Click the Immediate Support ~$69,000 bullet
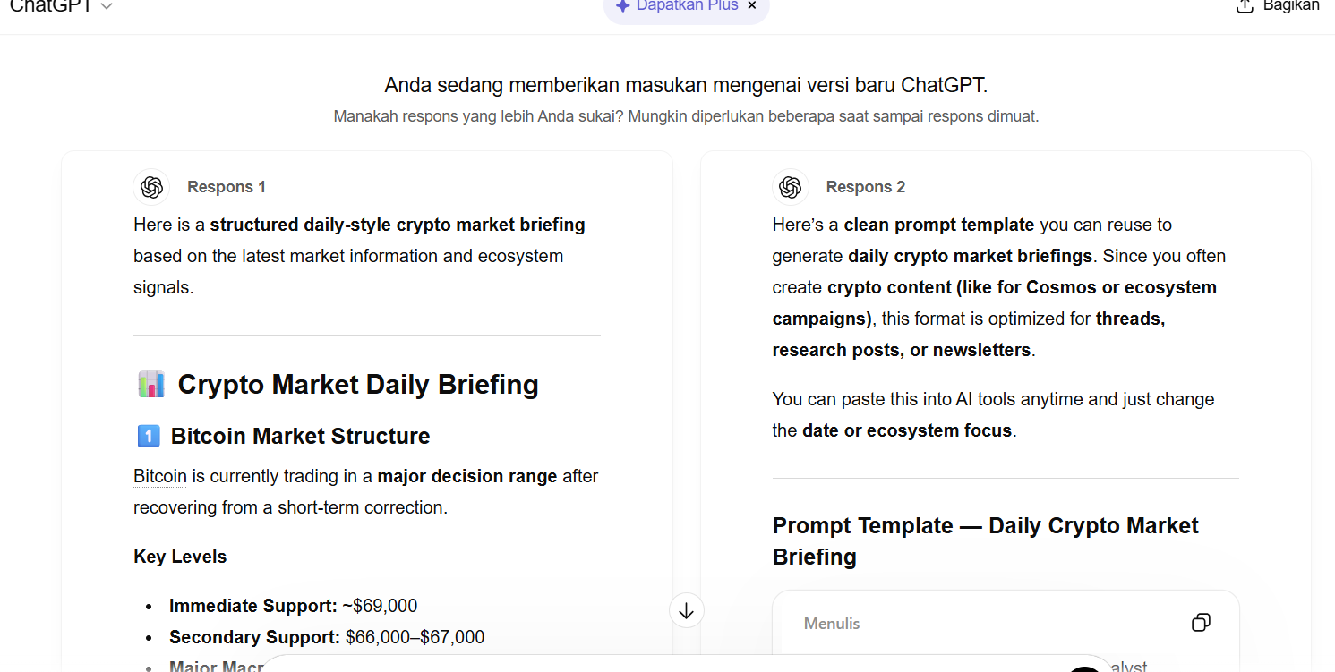This screenshot has width=1335, height=672. click(x=293, y=606)
